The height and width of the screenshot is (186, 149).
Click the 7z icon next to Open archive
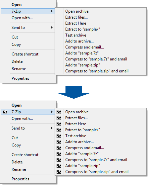(59, 112)
